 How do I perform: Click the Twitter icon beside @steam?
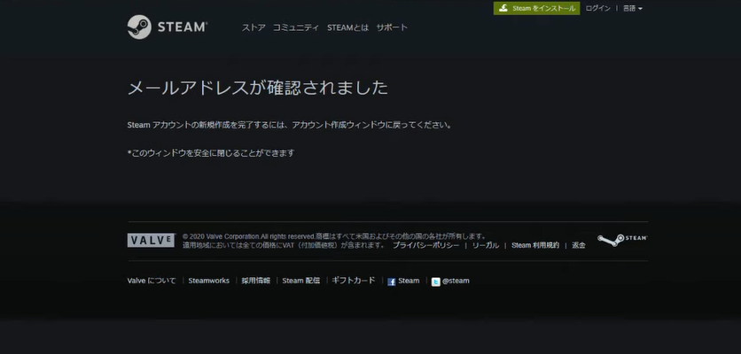point(436,281)
